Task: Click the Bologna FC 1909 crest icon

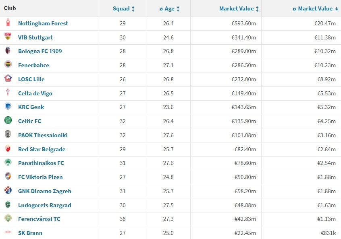Action: point(8,51)
